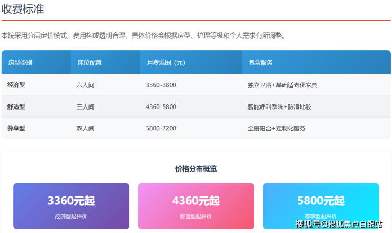Select the 三人间 bed configuration cell
Viewport: 392px width, 233px height.
(85, 106)
